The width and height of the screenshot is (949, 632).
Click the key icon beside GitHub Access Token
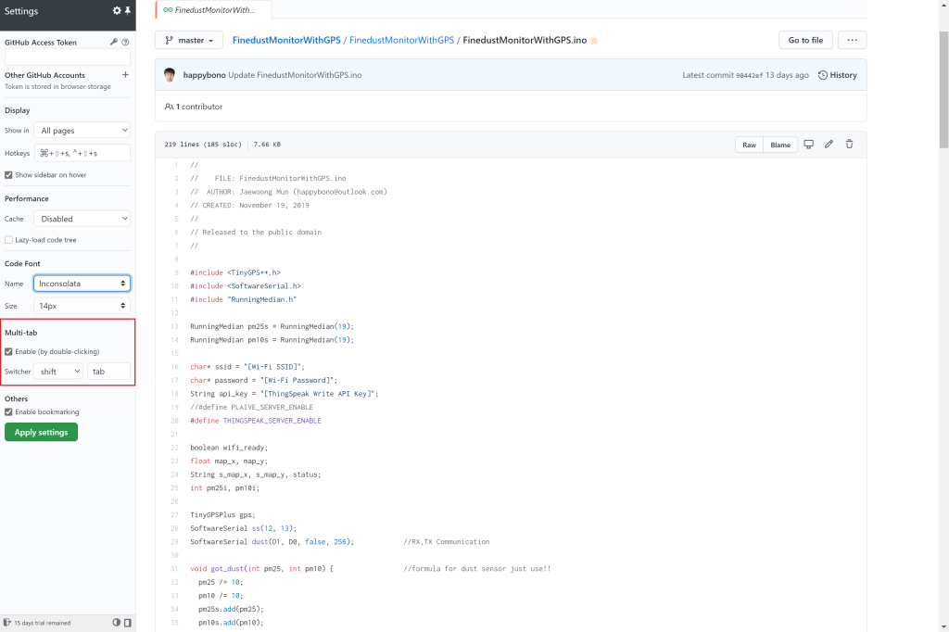[x=114, y=43]
